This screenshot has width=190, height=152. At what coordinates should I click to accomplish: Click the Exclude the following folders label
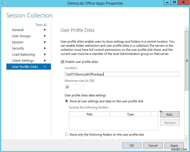coord(88,107)
